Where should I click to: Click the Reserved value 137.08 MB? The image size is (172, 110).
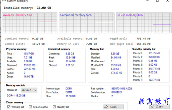coord(30,65)
